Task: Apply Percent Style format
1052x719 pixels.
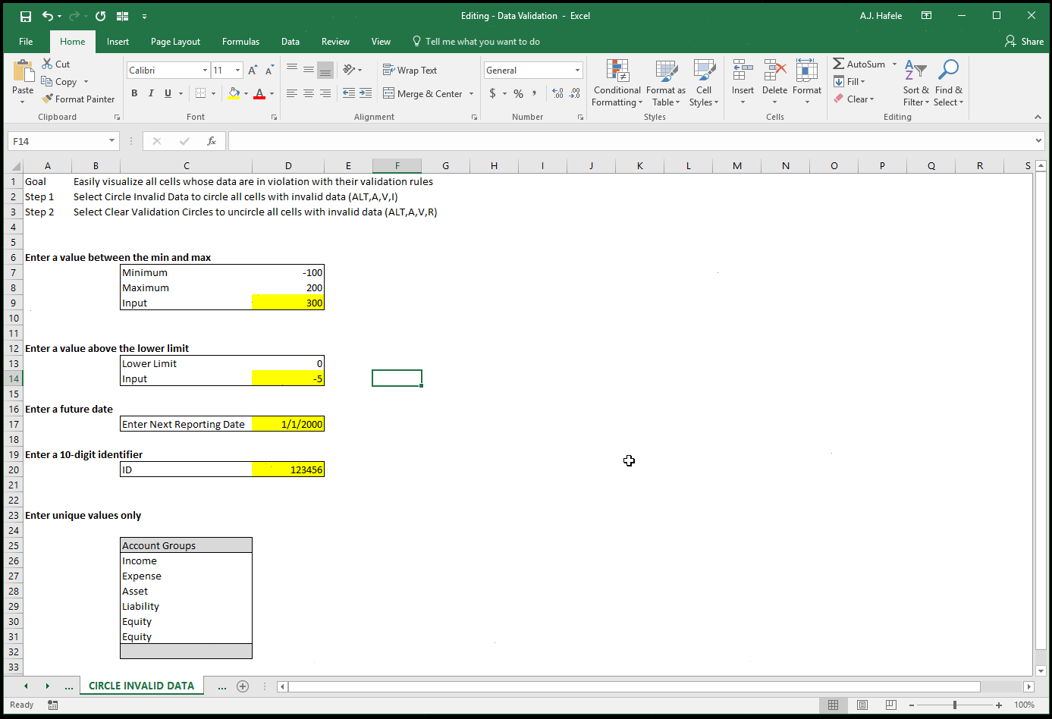Action: [x=518, y=93]
